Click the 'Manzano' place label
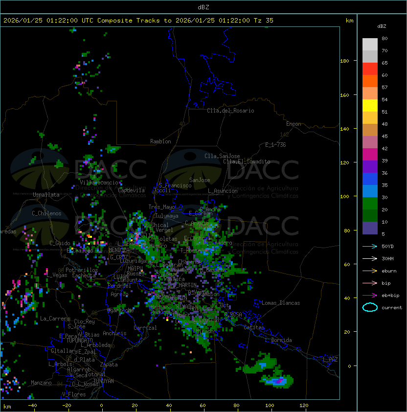Image resolution: width=407 pixels, height=412 pixels. click(41, 383)
